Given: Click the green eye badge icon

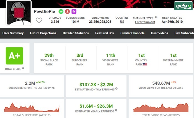Looking at the screenshot, I should pyautogui.click(x=61, y=12).
